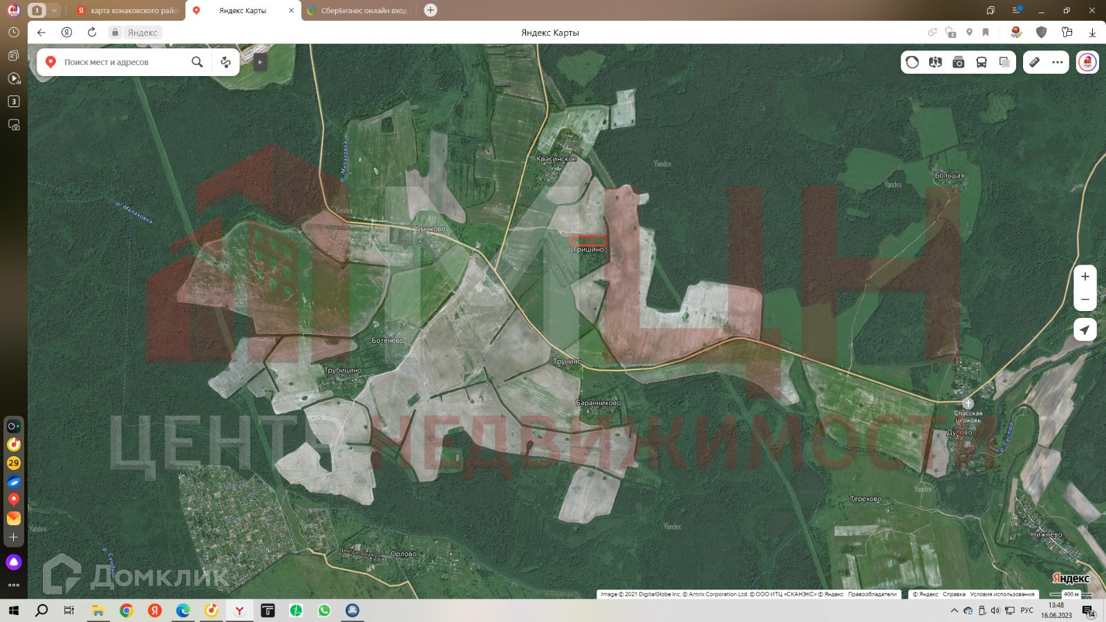Zoom in the map with the plus button
The image size is (1106, 622).
[1085, 276]
